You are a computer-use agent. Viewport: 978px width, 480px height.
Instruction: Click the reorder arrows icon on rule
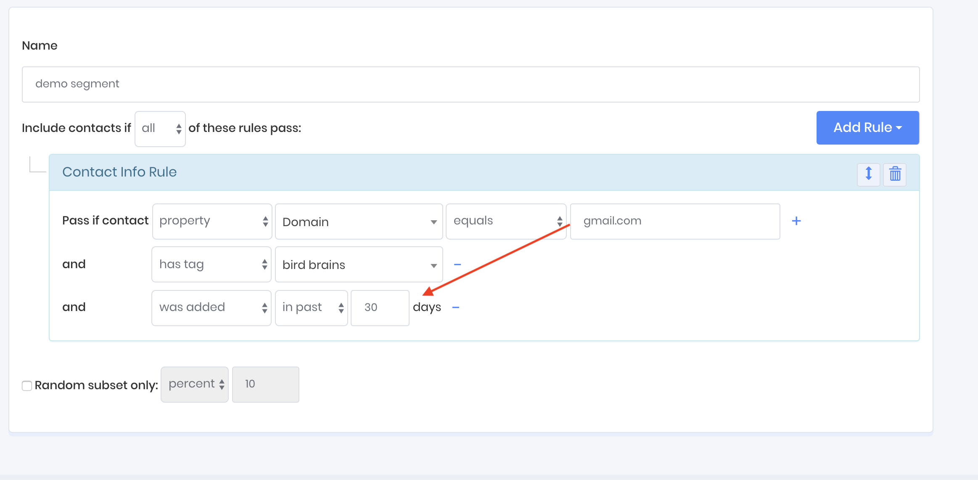click(x=868, y=174)
